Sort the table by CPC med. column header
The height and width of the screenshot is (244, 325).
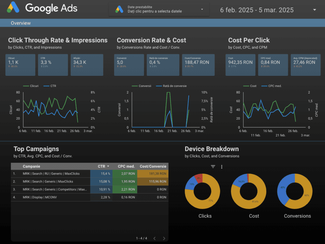pos(126,166)
